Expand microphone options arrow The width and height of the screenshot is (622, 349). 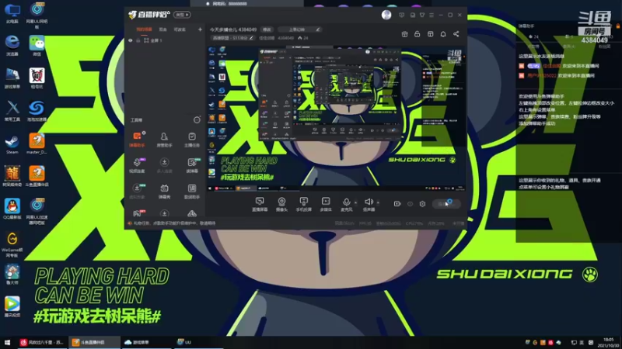click(x=355, y=203)
